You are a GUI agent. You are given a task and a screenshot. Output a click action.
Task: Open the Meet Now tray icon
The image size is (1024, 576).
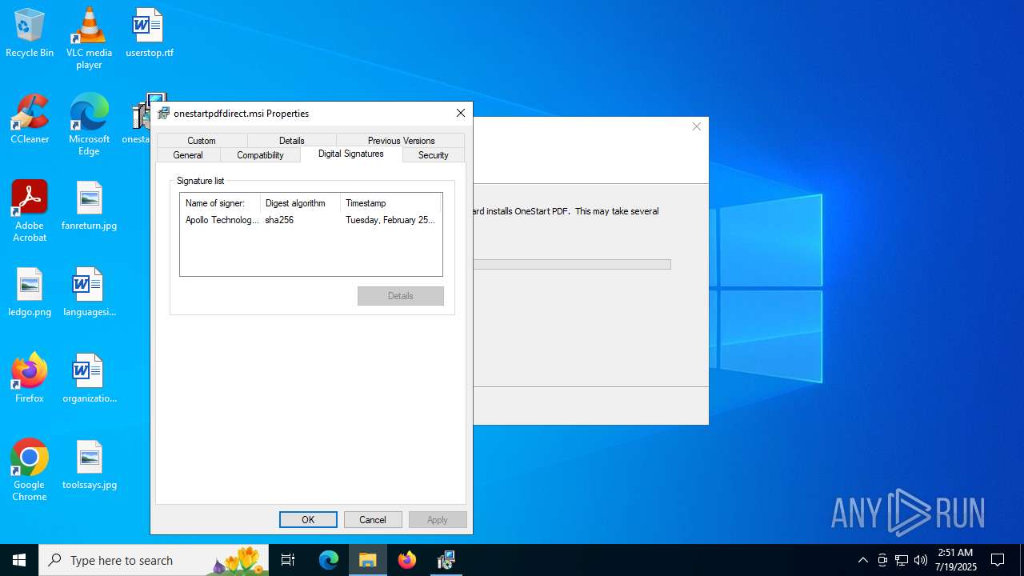click(882, 560)
